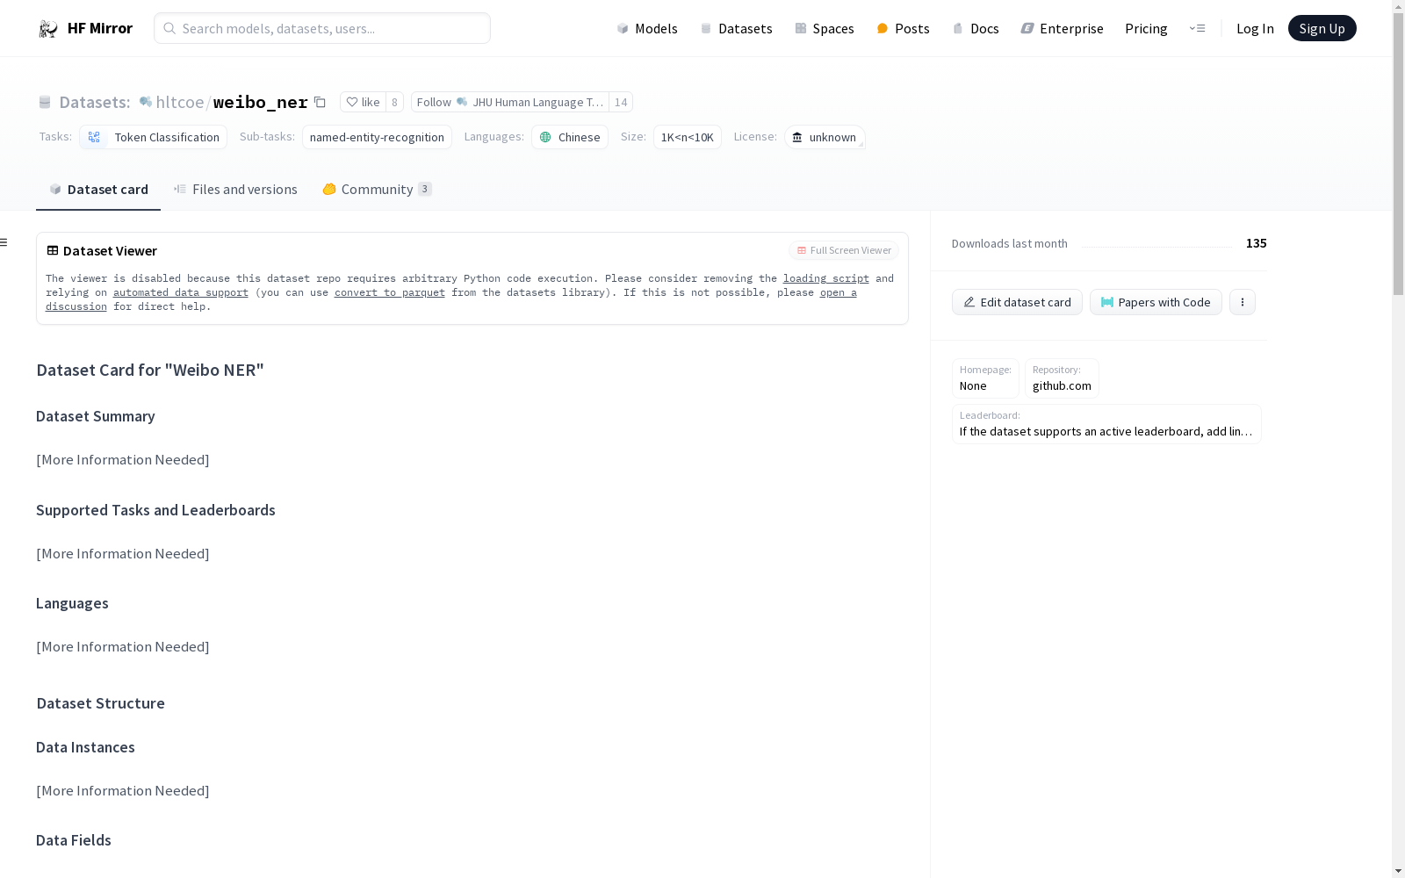Click the hltcoe organization name
1405x878 pixels.
click(180, 102)
